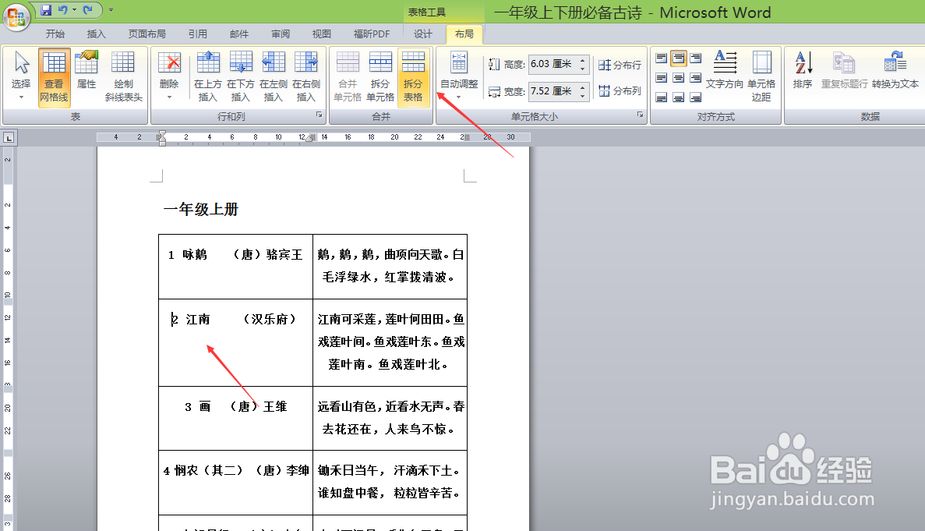The height and width of the screenshot is (531, 925).
Task: Align cell text top right
Action: pyautogui.click(x=696, y=58)
